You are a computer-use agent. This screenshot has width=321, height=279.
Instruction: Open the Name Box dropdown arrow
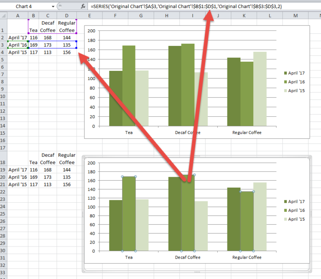point(53,7)
